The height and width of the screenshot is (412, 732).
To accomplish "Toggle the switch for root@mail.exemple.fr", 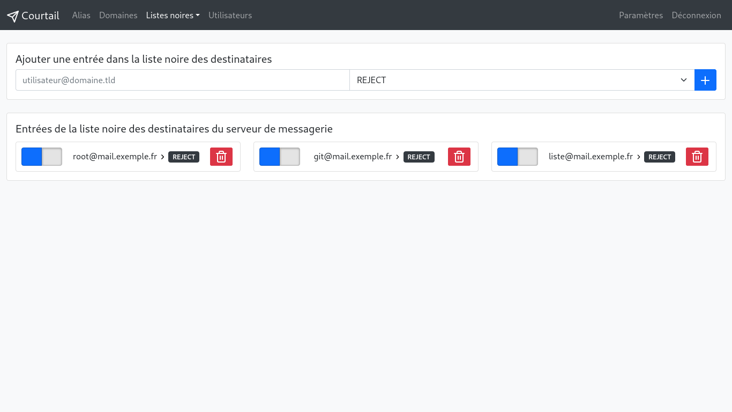I will coord(42,157).
